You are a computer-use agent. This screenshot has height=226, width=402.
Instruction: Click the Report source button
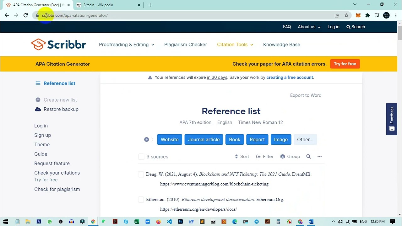(257, 140)
